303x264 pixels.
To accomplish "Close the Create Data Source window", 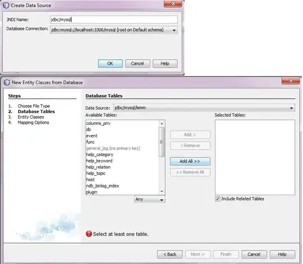I will pos(173,4).
